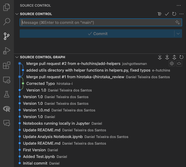Open the Testing flask view
Image resolution: width=186 pixels, height=167 pixels.
[7, 94]
